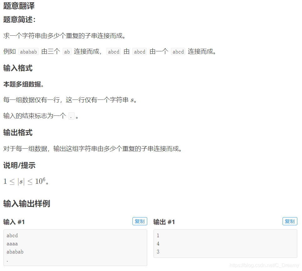The width and height of the screenshot is (302, 271).
Task: Click the 输入输出样例 heading
Action: (27, 203)
